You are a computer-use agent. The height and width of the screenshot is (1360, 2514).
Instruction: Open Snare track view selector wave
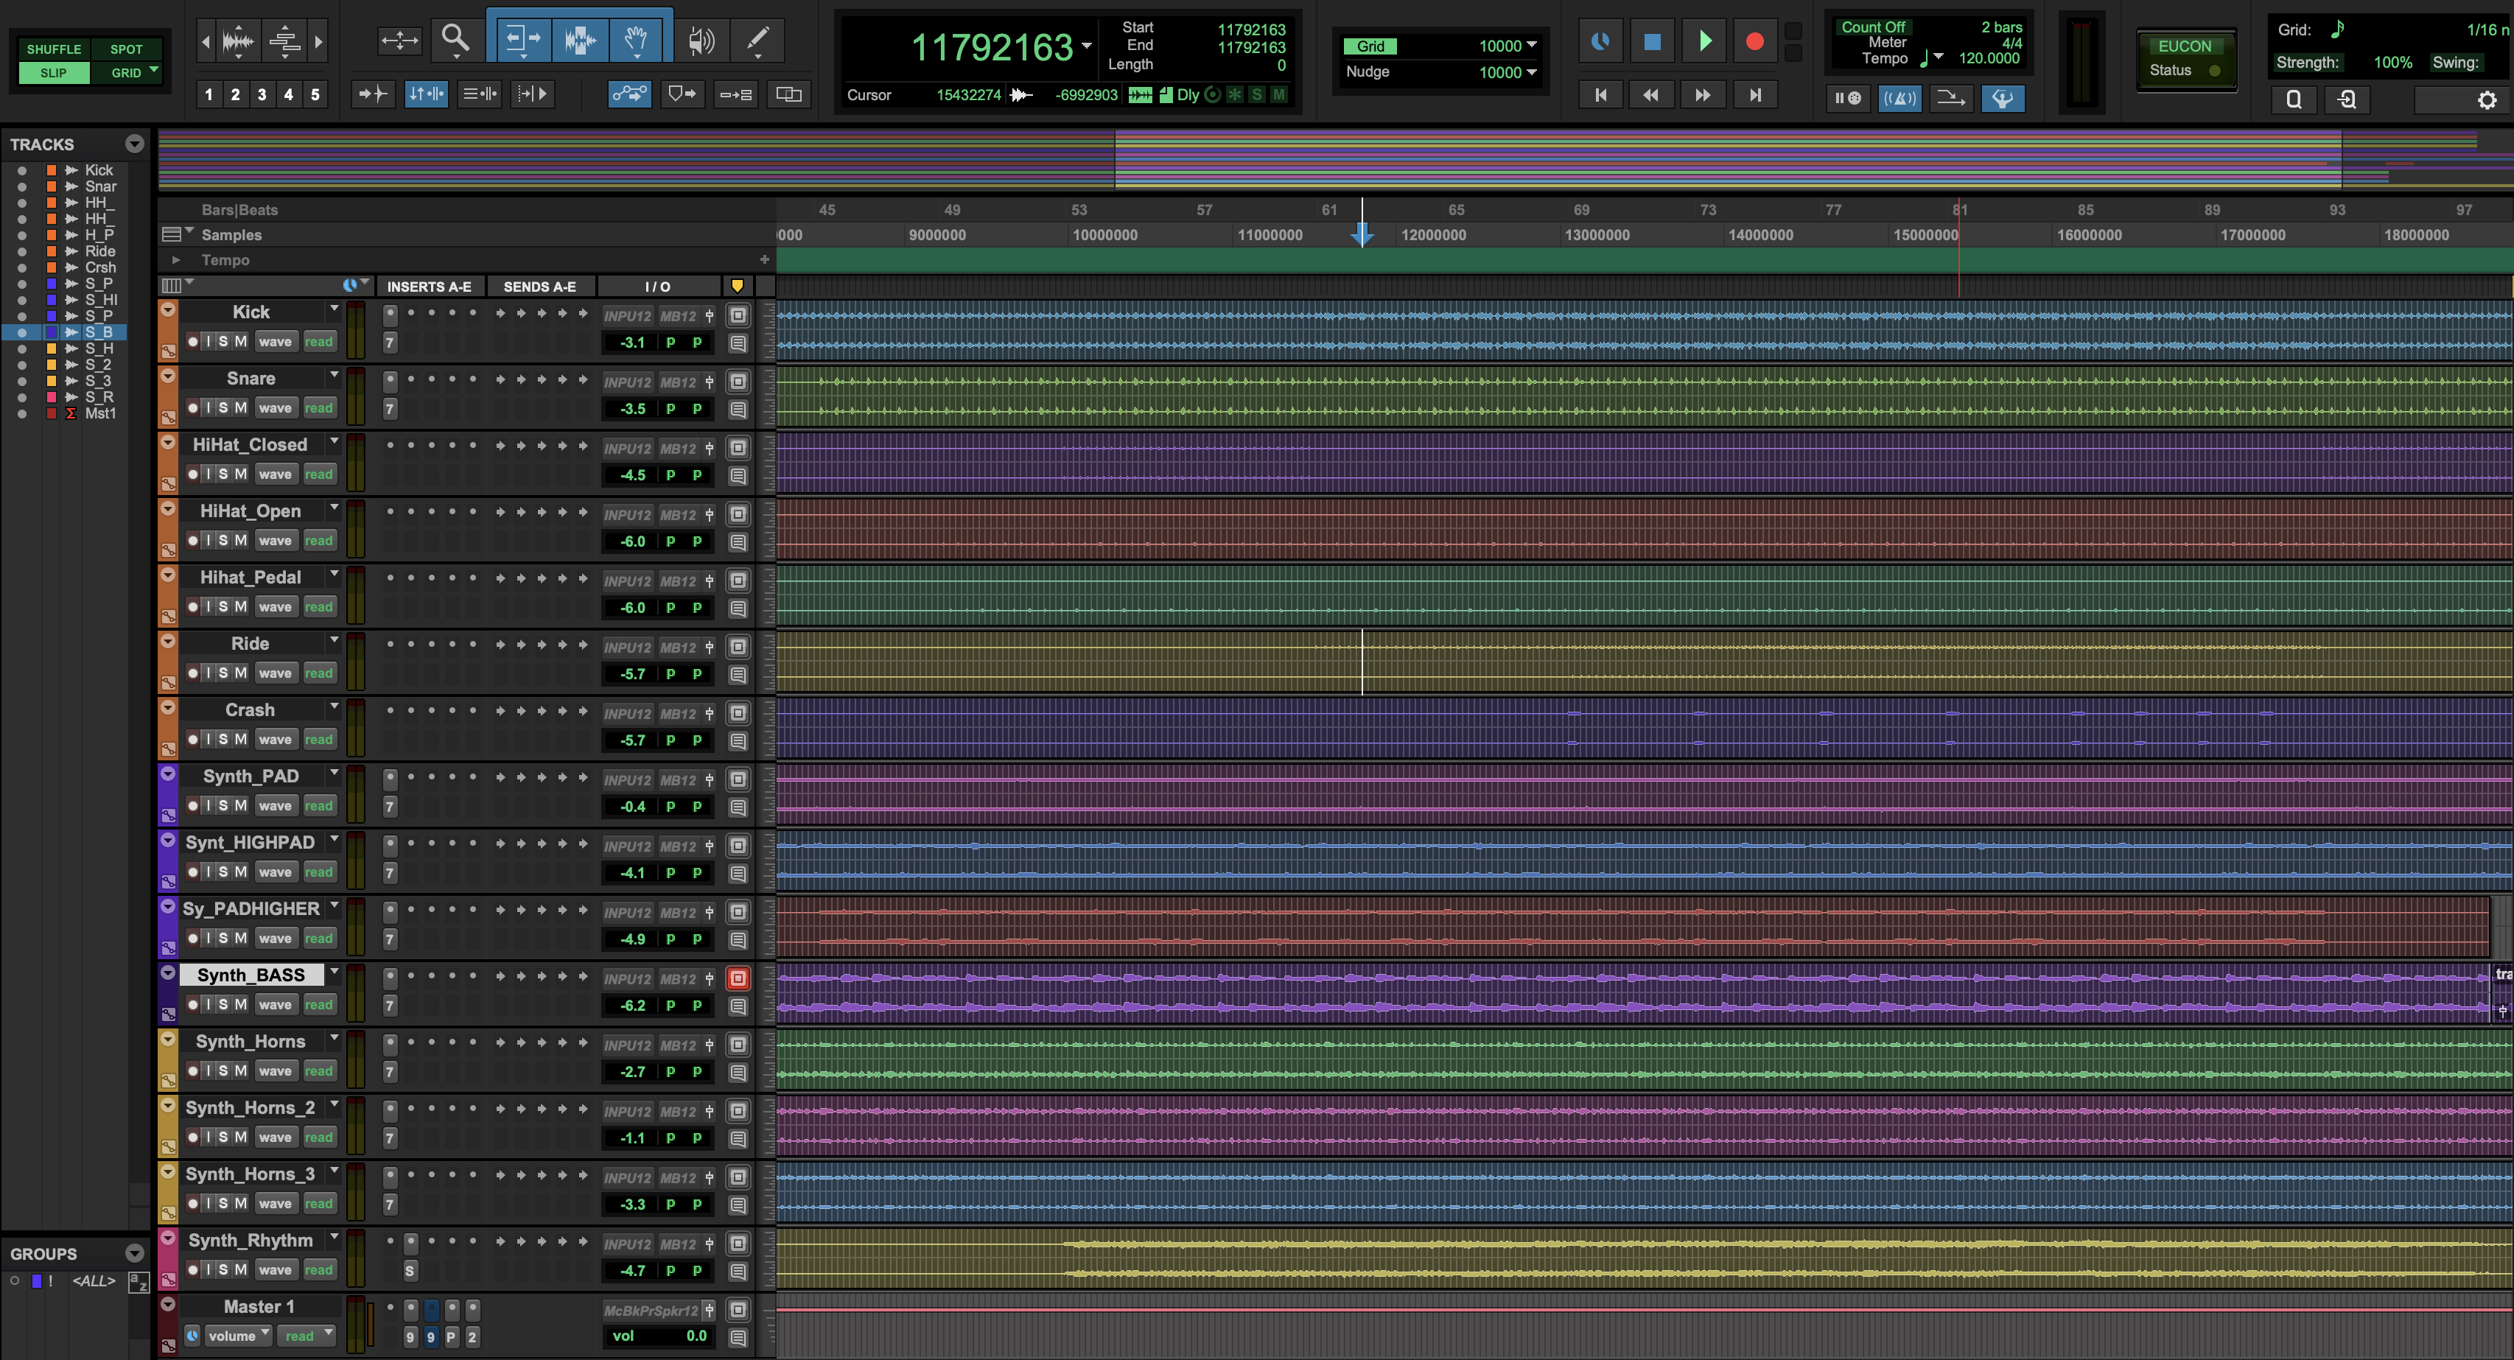click(276, 408)
